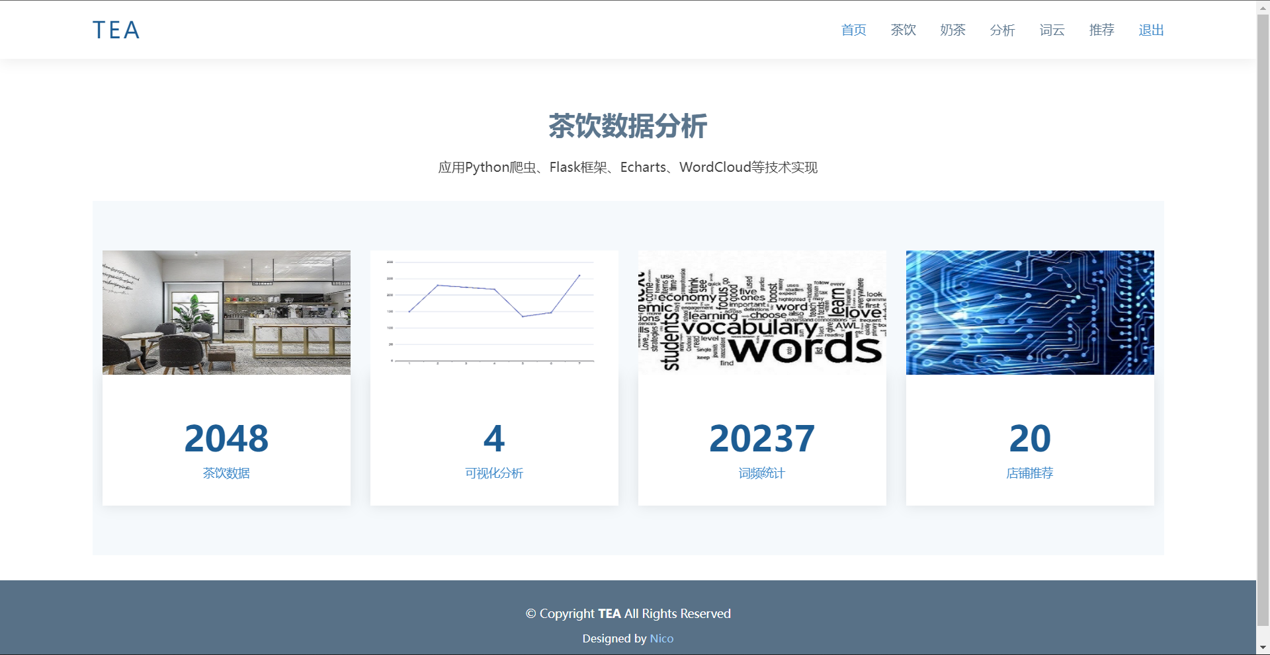Viewport: 1270px width, 655px height.
Task: Click the TEA site logo
Action: pyautogui.click(x=116, y=30)
